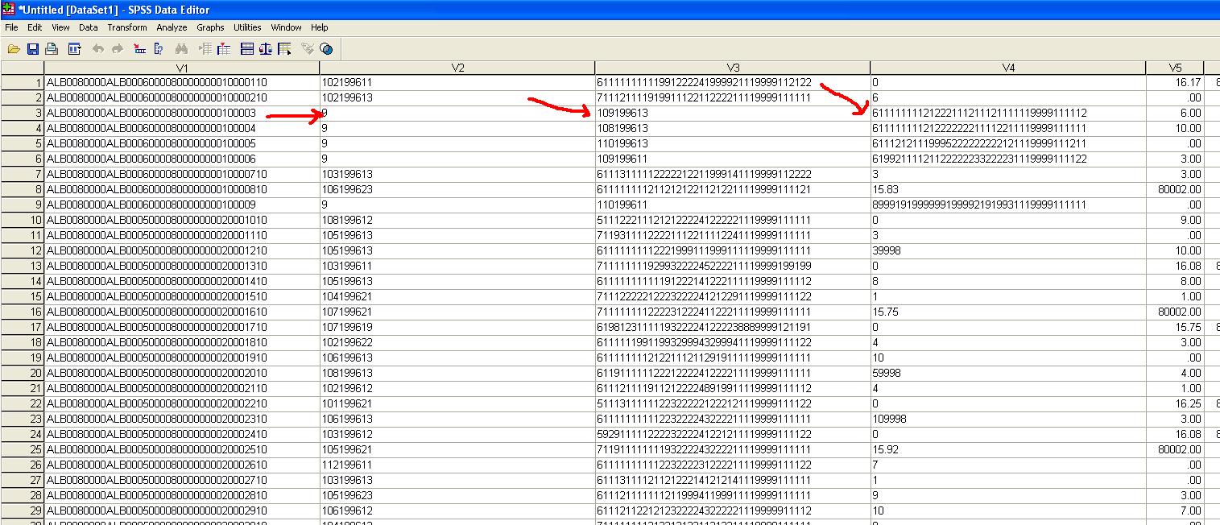The height and width of the screenshot is (525, 1220).
Task: Click the SPSS title bar application icon
Action: coord(9,10)
